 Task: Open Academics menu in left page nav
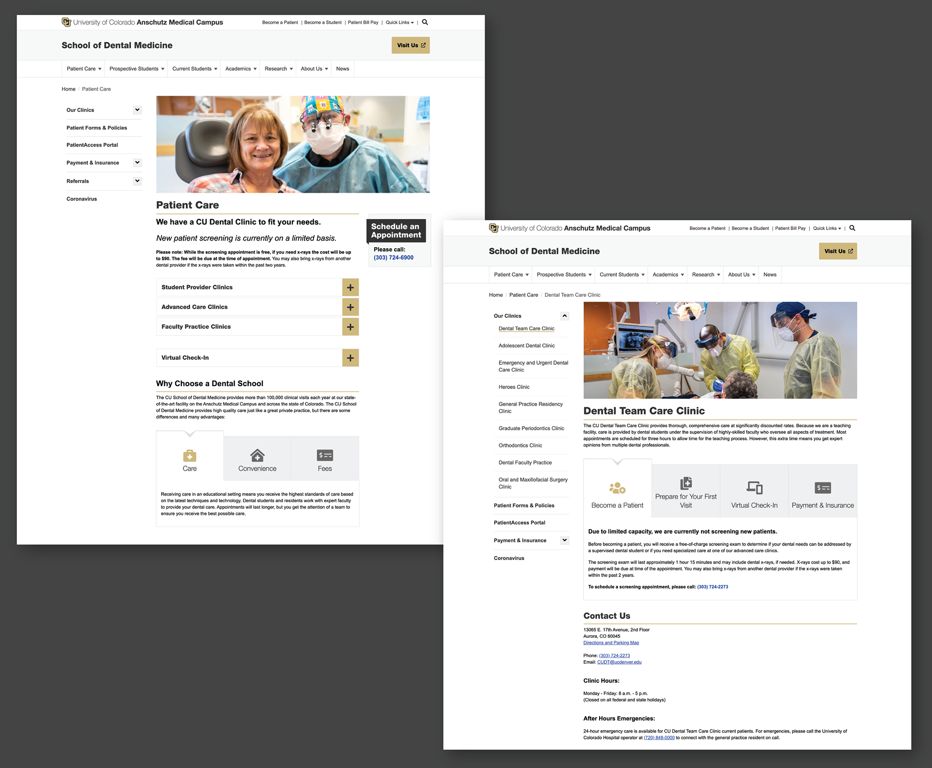pyautogui.click(x=241, y=69)
